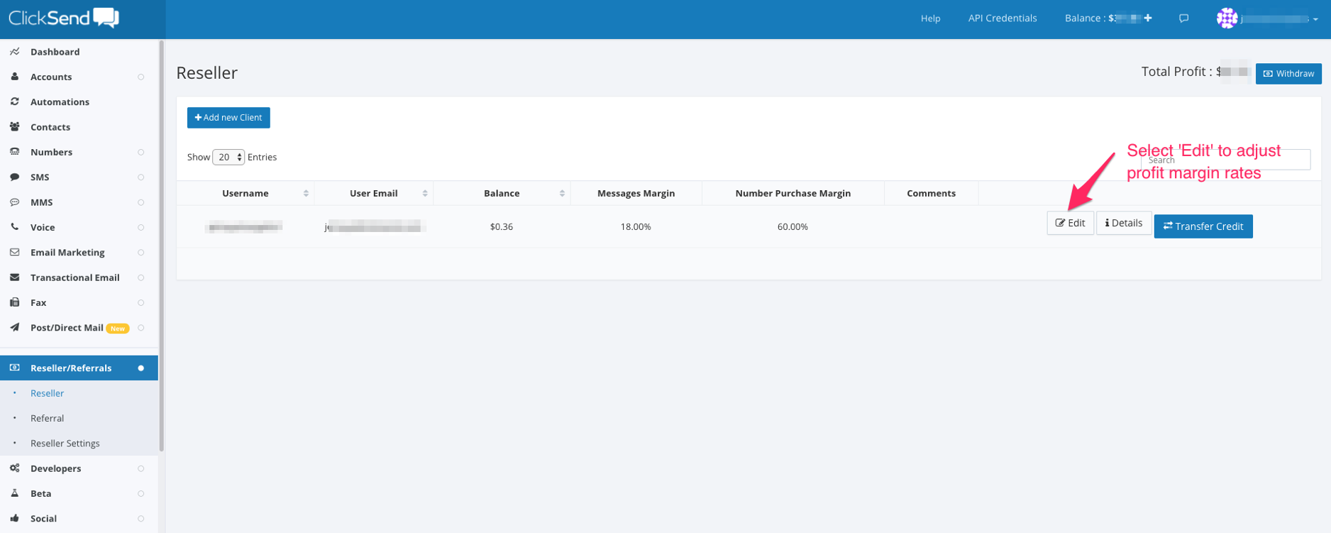Viewport: 1331px width, 533px height.
Task: Click the 18.00% messages margin value
Action: pyautogui.click(x=636, y=227)
